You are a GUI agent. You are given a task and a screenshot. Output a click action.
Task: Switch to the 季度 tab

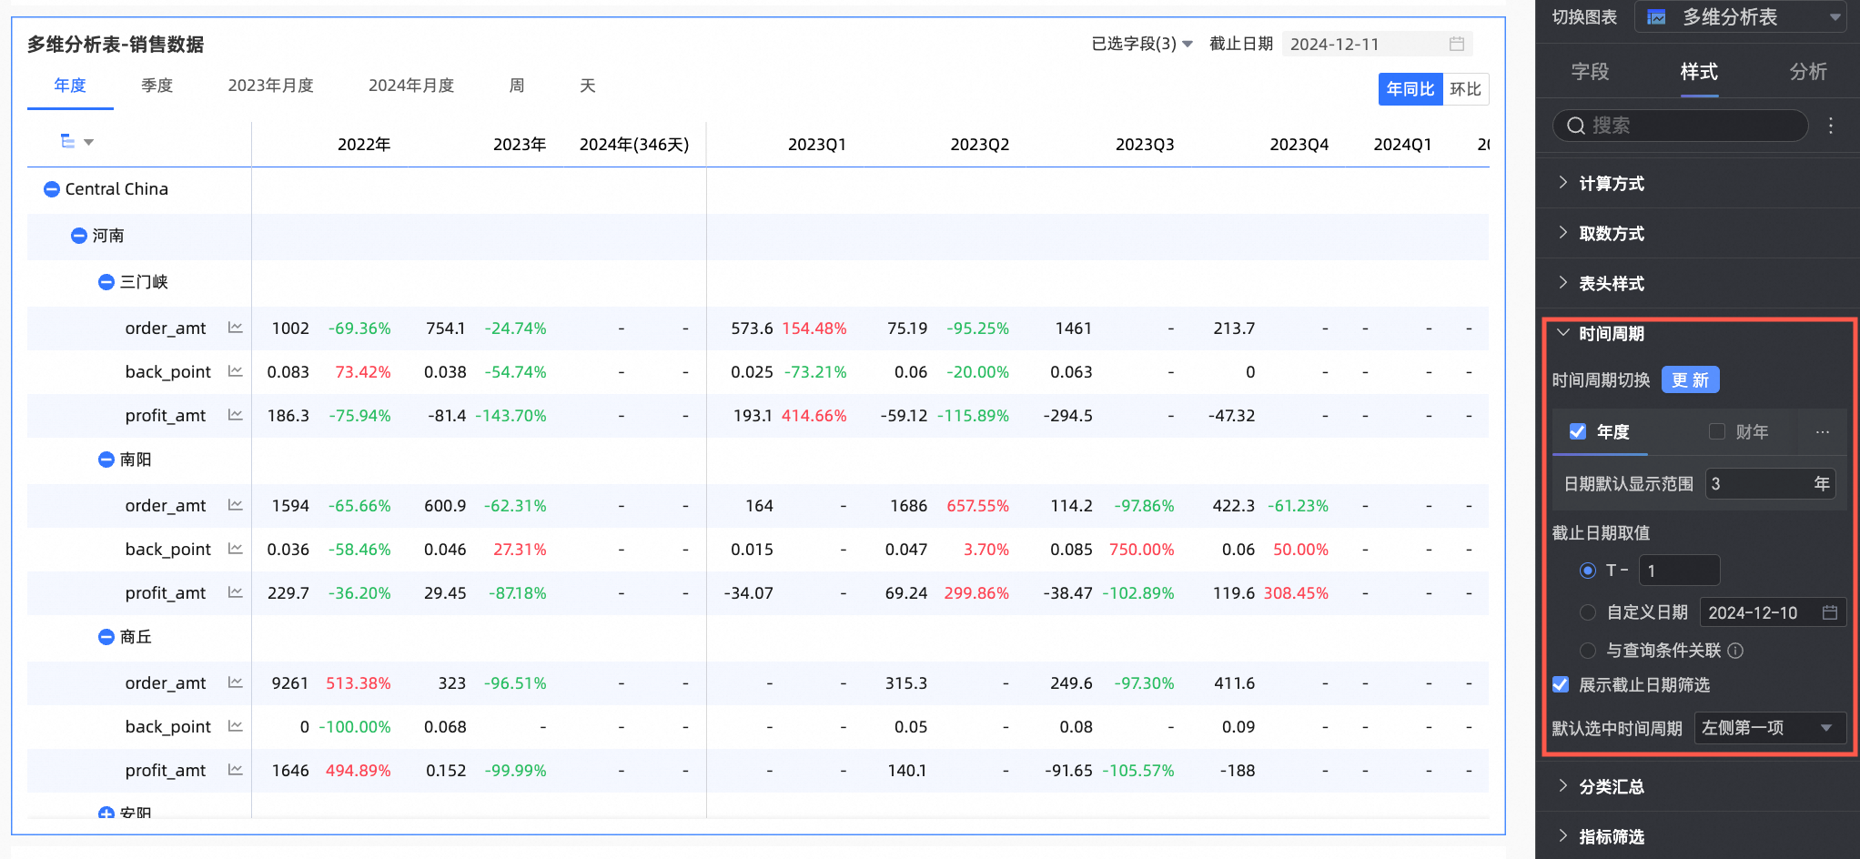click(157, 86)
